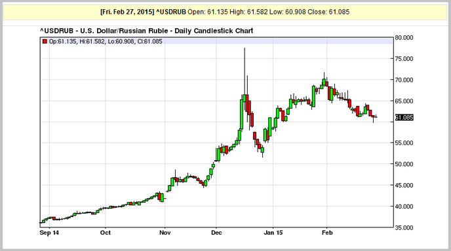Click the Oct date axis label
Image resolution: width=451 pixels, height=251 pixels.
(x=106, y=233)
